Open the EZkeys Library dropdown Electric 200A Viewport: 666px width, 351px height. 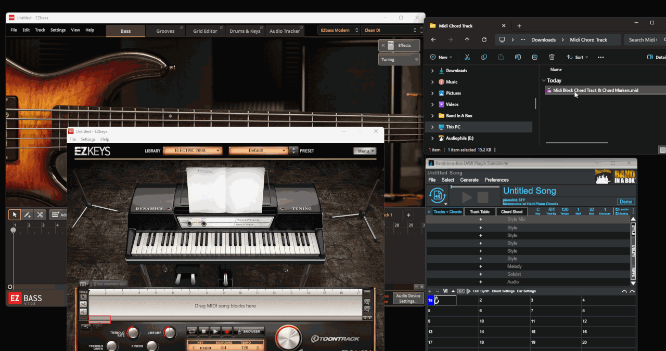[193, 151]
